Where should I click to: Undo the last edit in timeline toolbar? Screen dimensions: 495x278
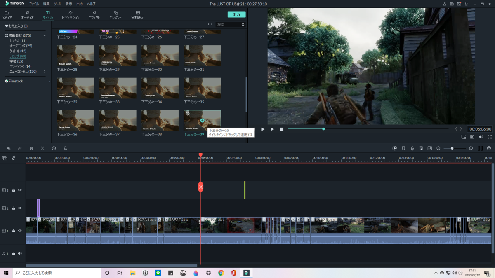9,148
